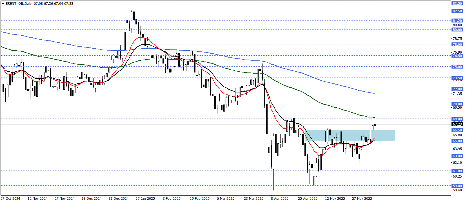
Task: Click the 78.00 price level label
Action: tap(457, 44)
